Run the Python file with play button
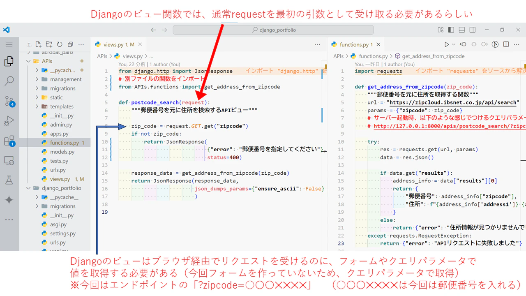 pyautogui.click(x=447, y=44)
